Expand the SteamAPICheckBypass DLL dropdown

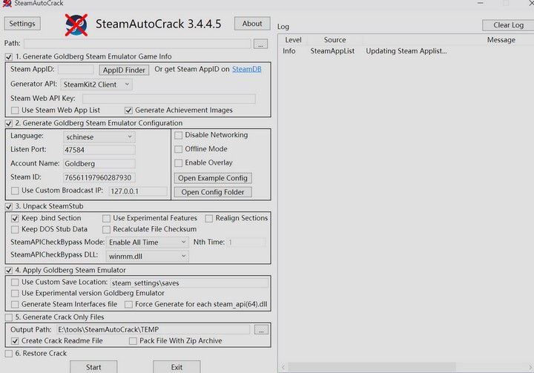pos(147,256)
